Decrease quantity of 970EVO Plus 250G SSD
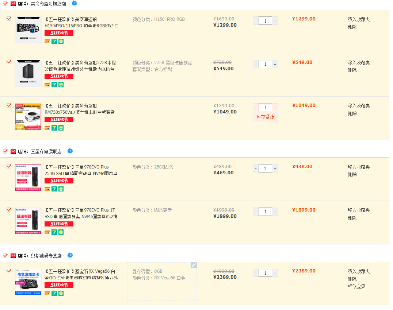Screen dimensions: 393x310 (256, 168)
